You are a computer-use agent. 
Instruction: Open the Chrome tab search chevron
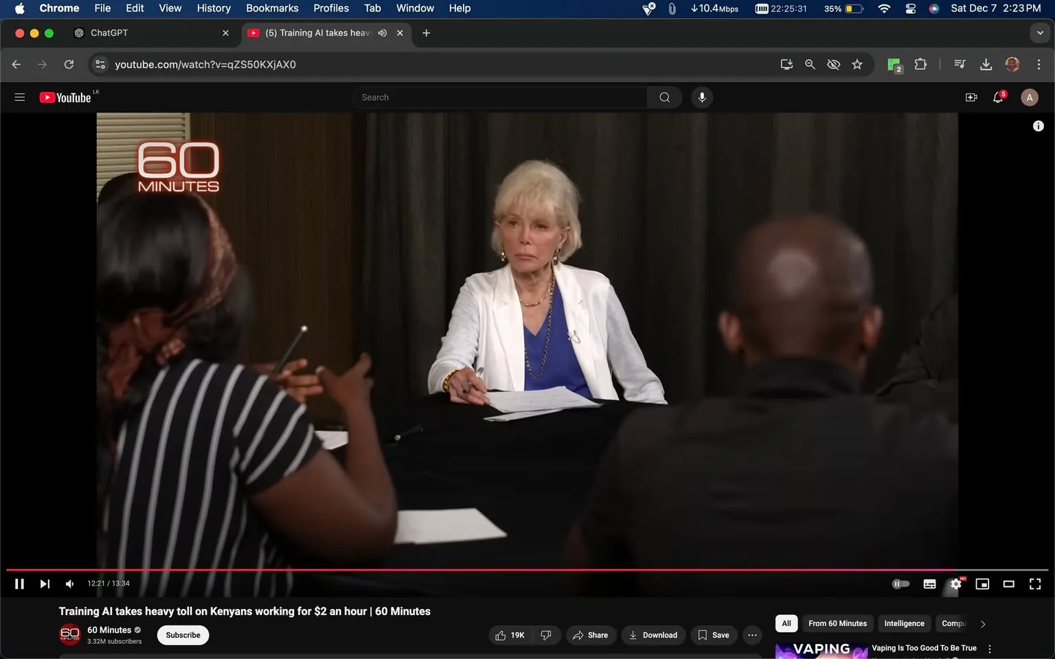coord(1039,32)
